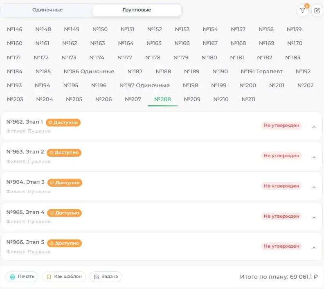
Task: Select plan tab №207
Action: [x=133, y=99]
